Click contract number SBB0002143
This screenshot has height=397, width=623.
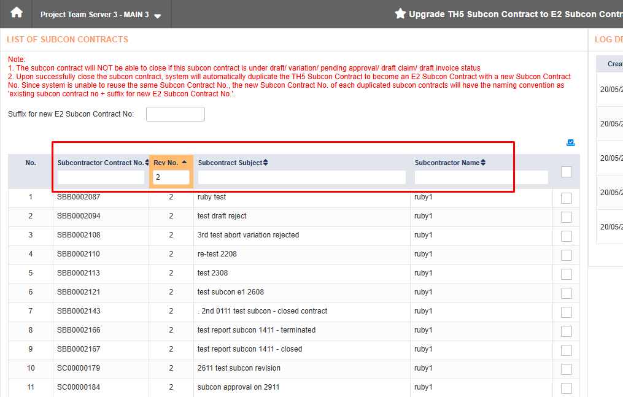click(79, 311)
